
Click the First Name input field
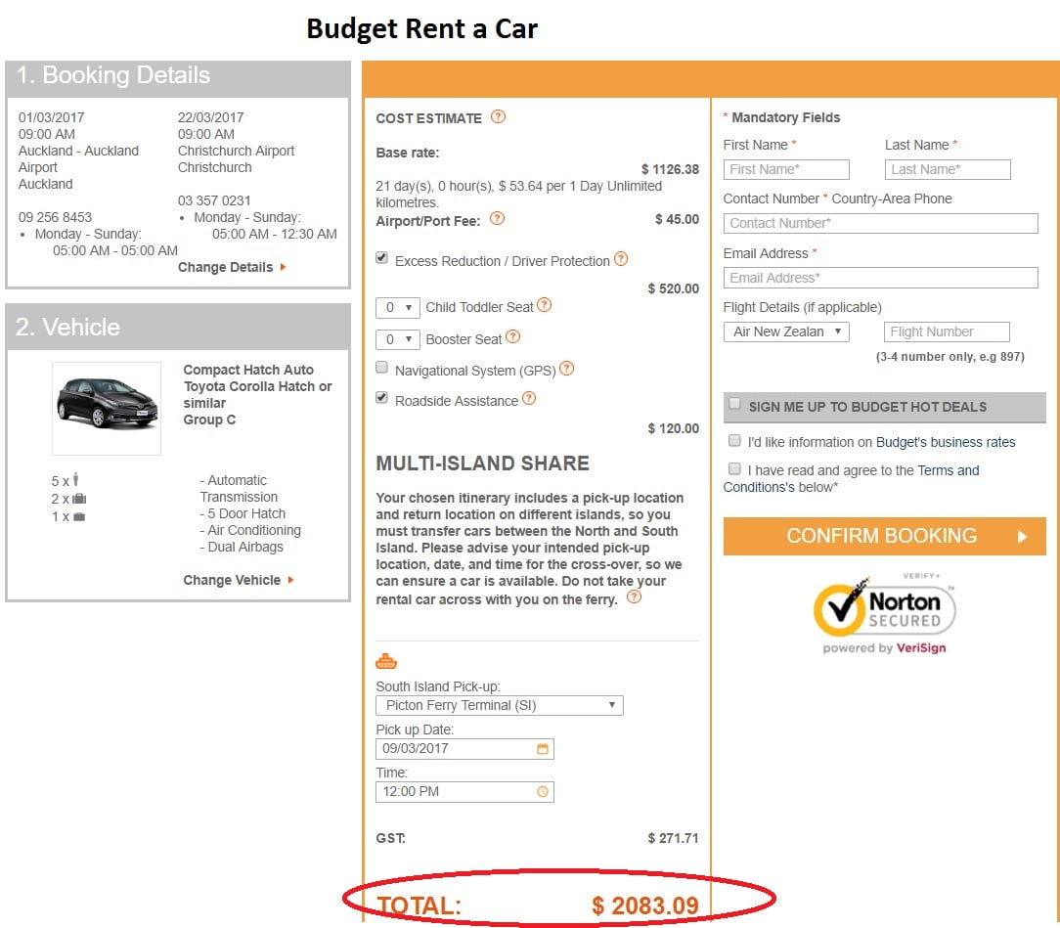coord(786,169)
